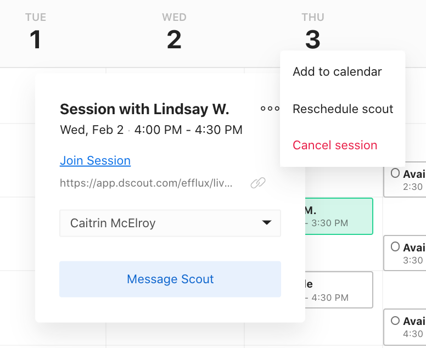Click the truncated app.dscout.com session URL
Viewport: 426px width, 348px height.
pyautogui.click(x=146, y=183)
